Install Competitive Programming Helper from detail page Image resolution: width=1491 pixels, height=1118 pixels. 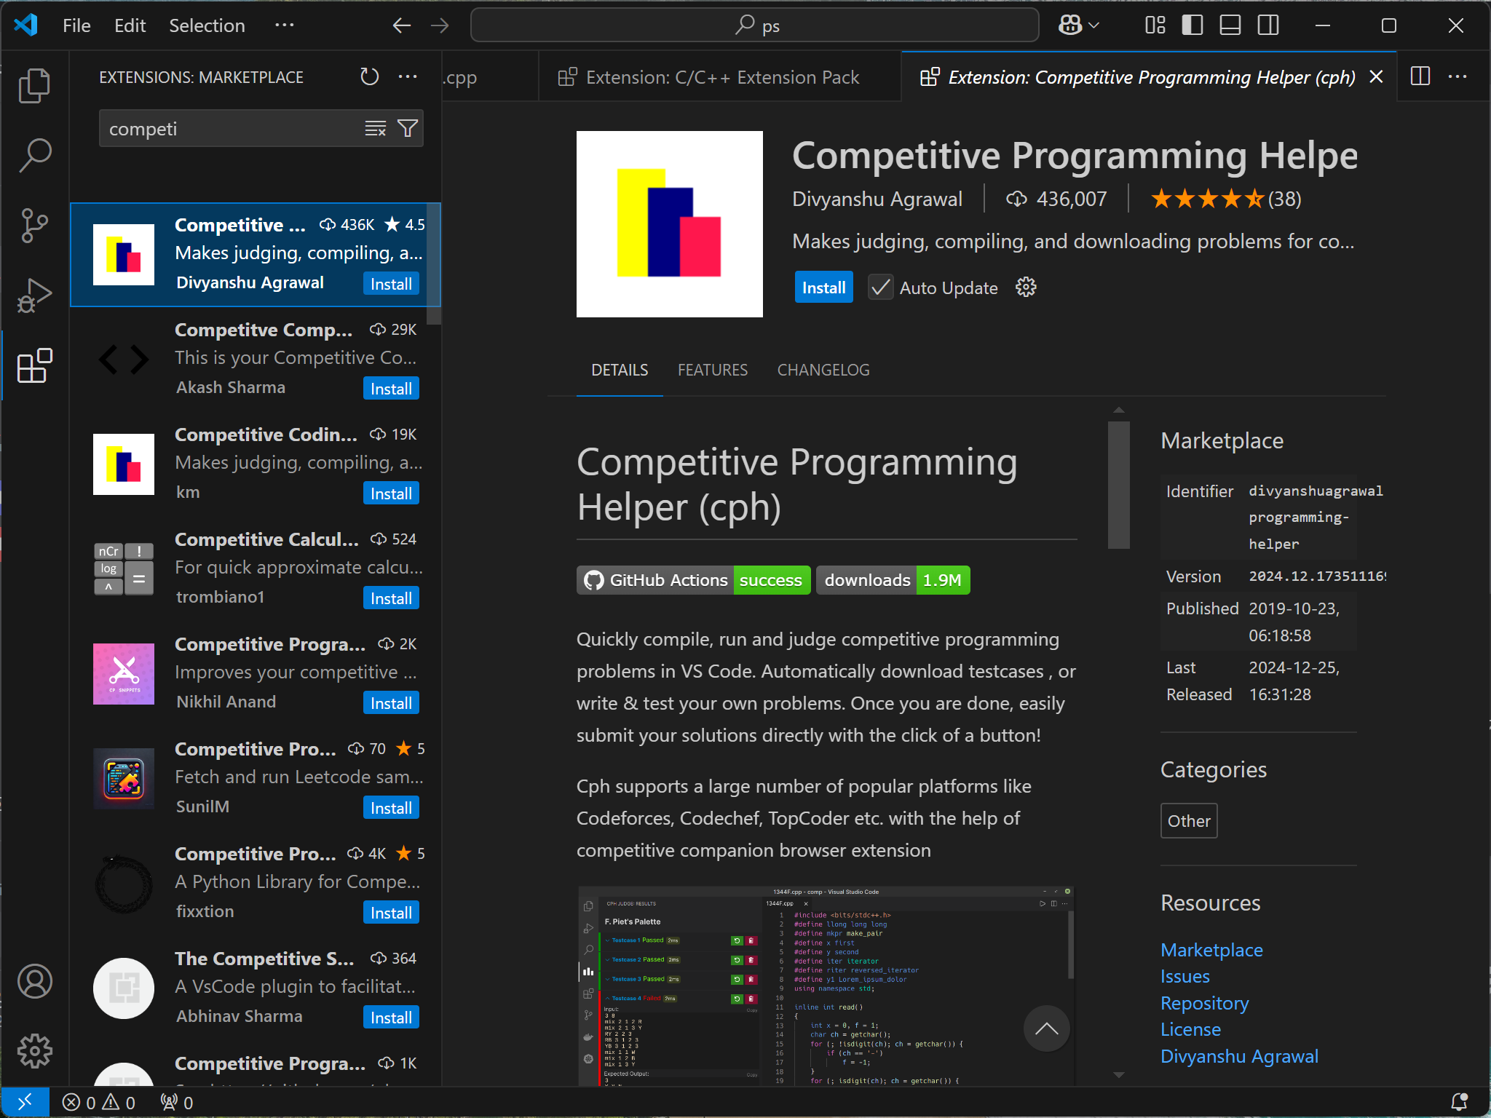[x=823, y=288]
